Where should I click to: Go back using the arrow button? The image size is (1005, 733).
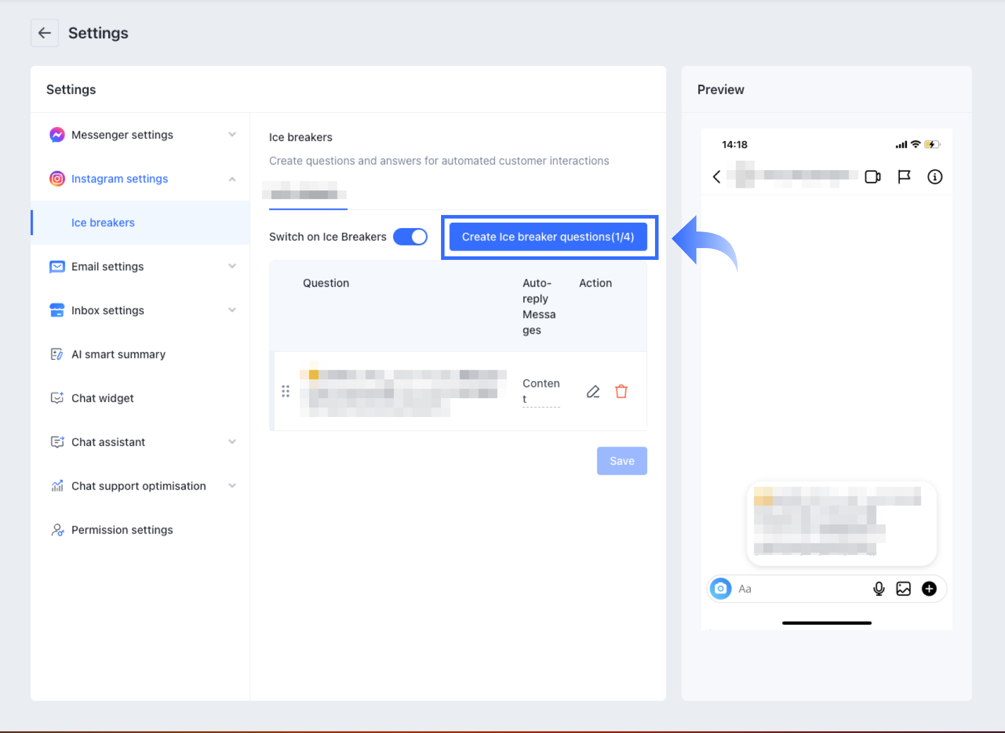(44, 33)
